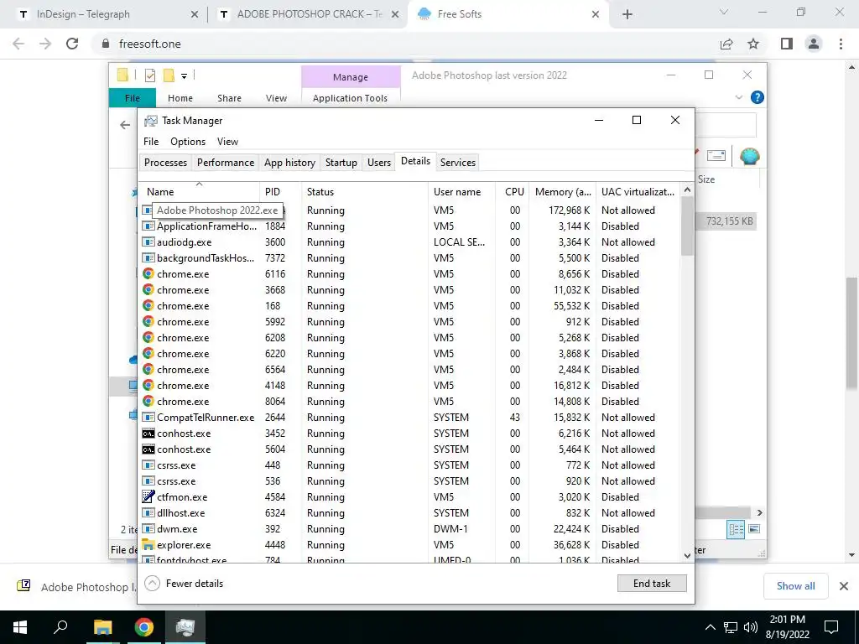Click End task button
Screen dimensions: 859x644
(x=651, y=584)
